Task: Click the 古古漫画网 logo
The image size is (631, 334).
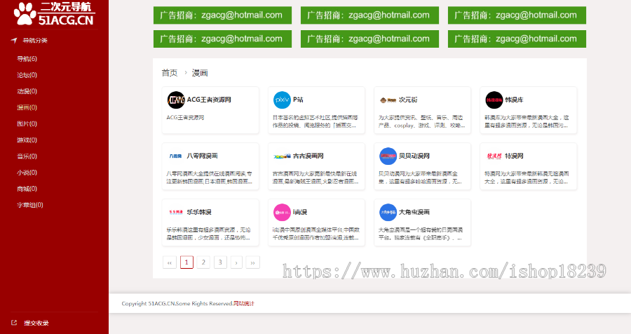Action: (282, 156)
